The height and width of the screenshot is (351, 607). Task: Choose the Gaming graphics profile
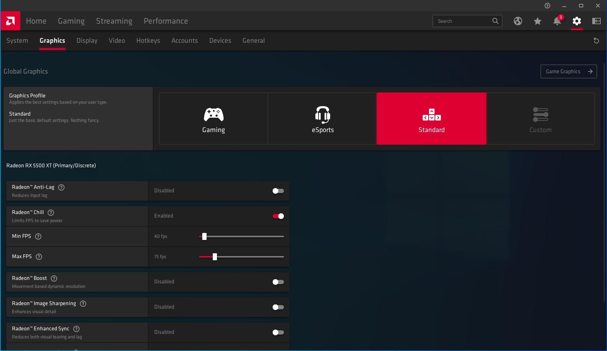point(213,119)
